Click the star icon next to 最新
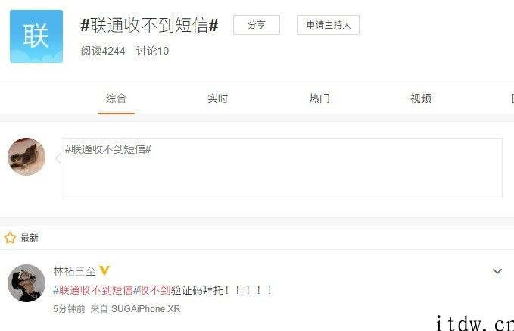This screenshot has width=514, height=331. click(10, 238)
